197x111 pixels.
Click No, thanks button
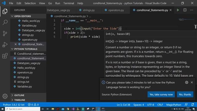[x=185, y=94]
